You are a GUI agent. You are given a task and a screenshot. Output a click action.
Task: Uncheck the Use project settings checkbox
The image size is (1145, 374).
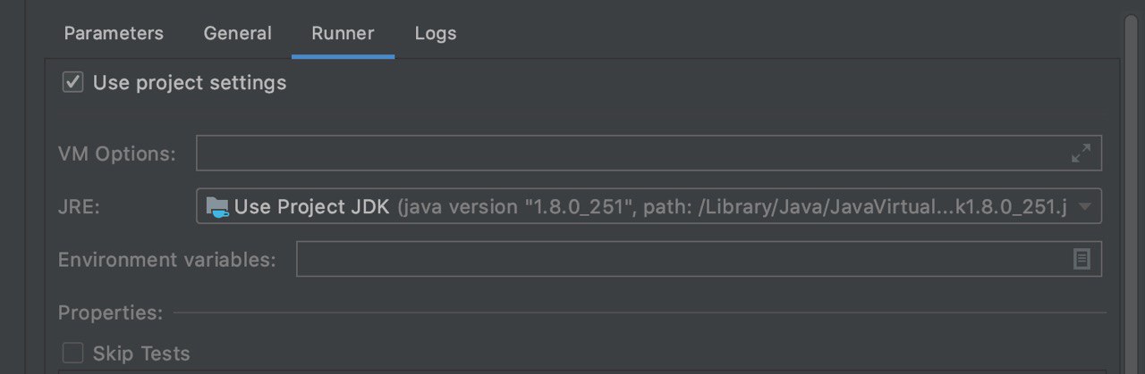73,83
